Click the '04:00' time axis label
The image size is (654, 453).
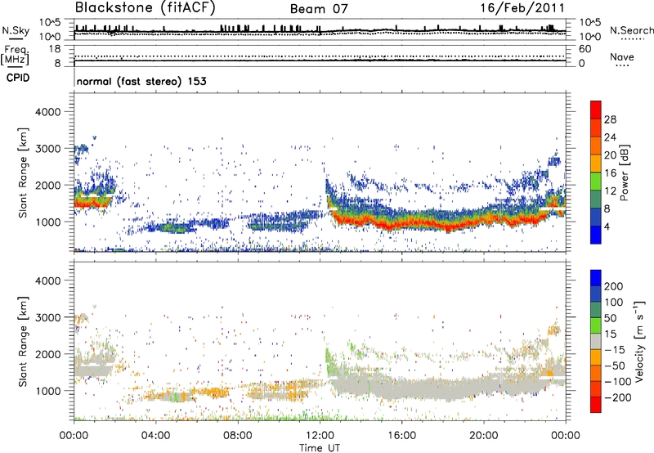click(155, 436)
